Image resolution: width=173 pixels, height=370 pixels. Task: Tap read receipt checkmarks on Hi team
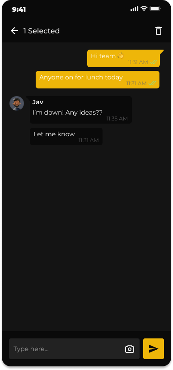point(154,62)
